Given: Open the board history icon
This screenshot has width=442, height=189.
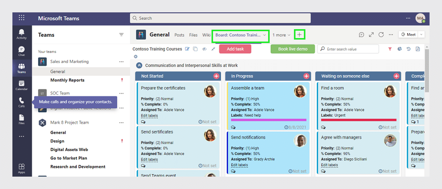Looking at the screenshot, I should coord(408,49).
